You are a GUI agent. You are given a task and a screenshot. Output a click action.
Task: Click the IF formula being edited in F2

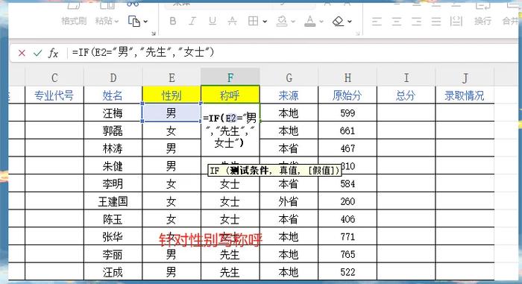[230, 130]
